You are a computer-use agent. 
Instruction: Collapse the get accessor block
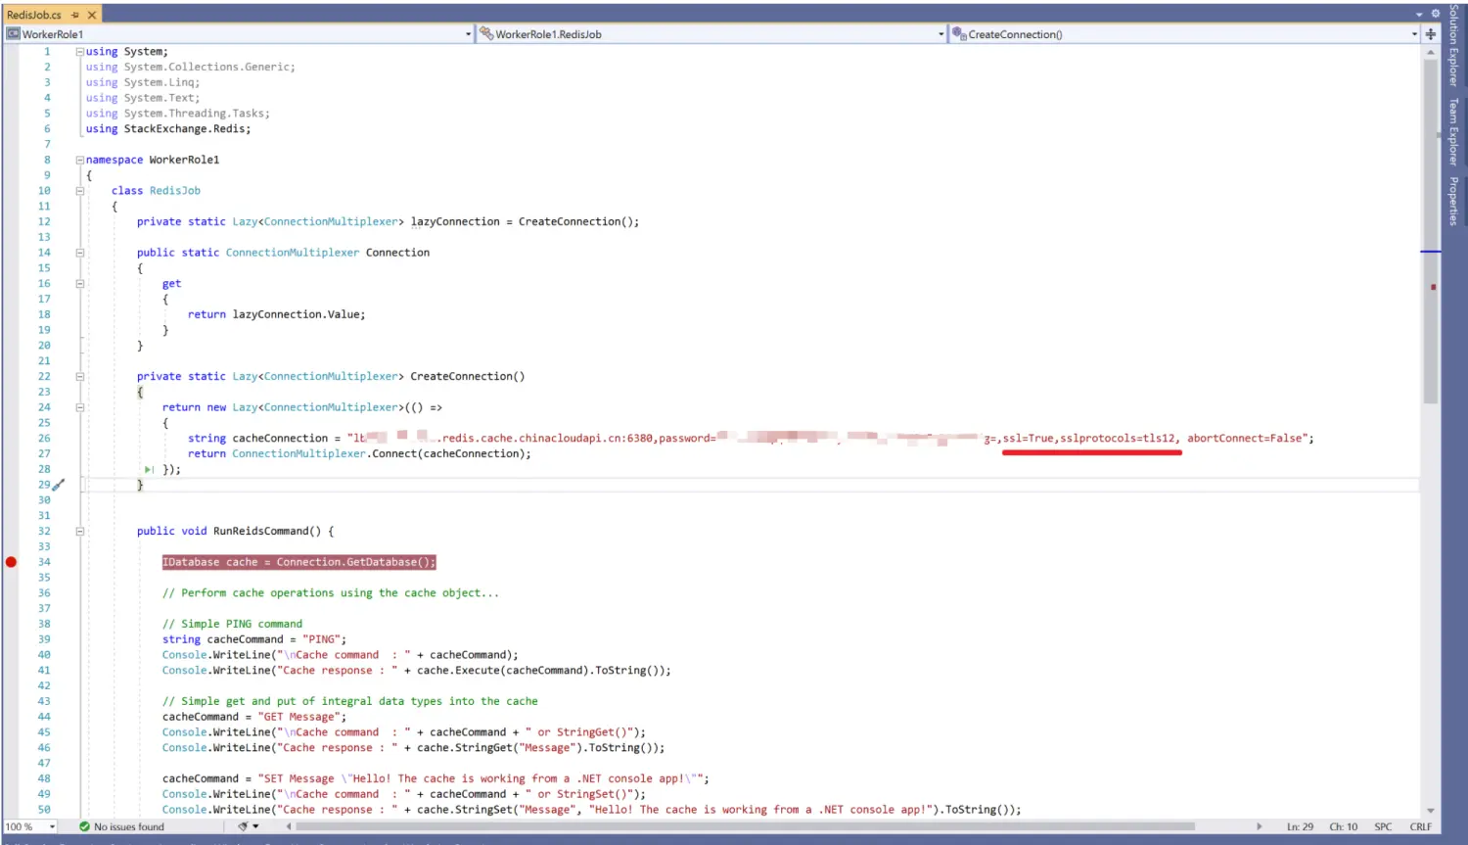click(x=80, y=284)
